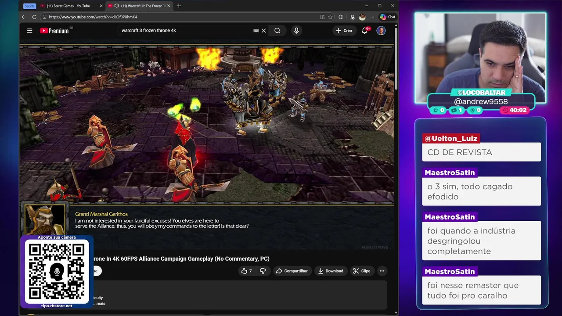Go to YouTube Premium home logo

pos(54,31)
